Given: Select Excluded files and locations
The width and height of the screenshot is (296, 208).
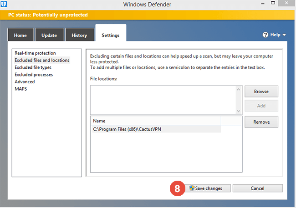Looking at the screenshot, I should click(x=42, y=60).
